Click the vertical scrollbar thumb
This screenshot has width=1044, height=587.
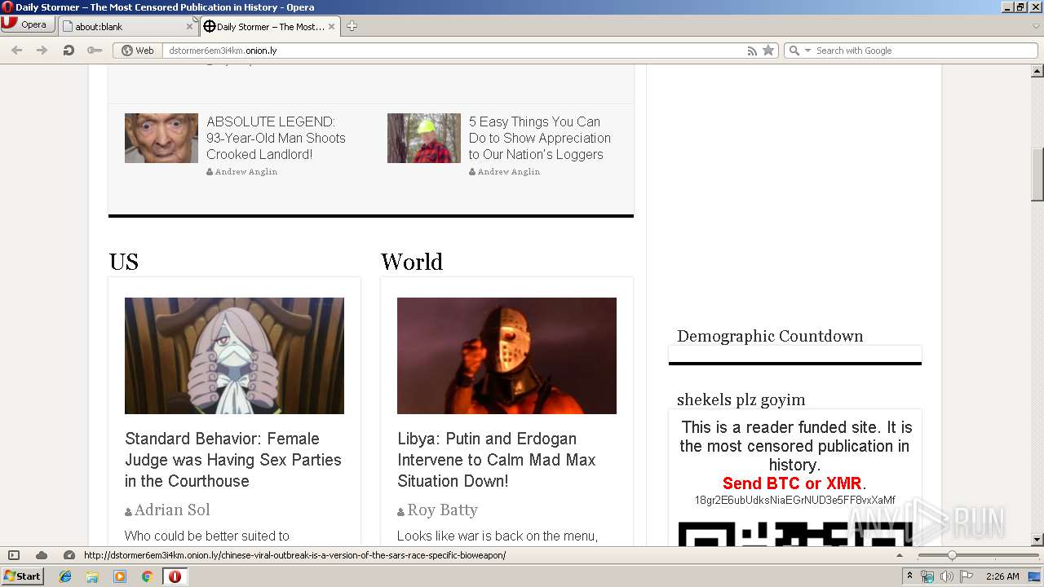(x=1037, y=174)
